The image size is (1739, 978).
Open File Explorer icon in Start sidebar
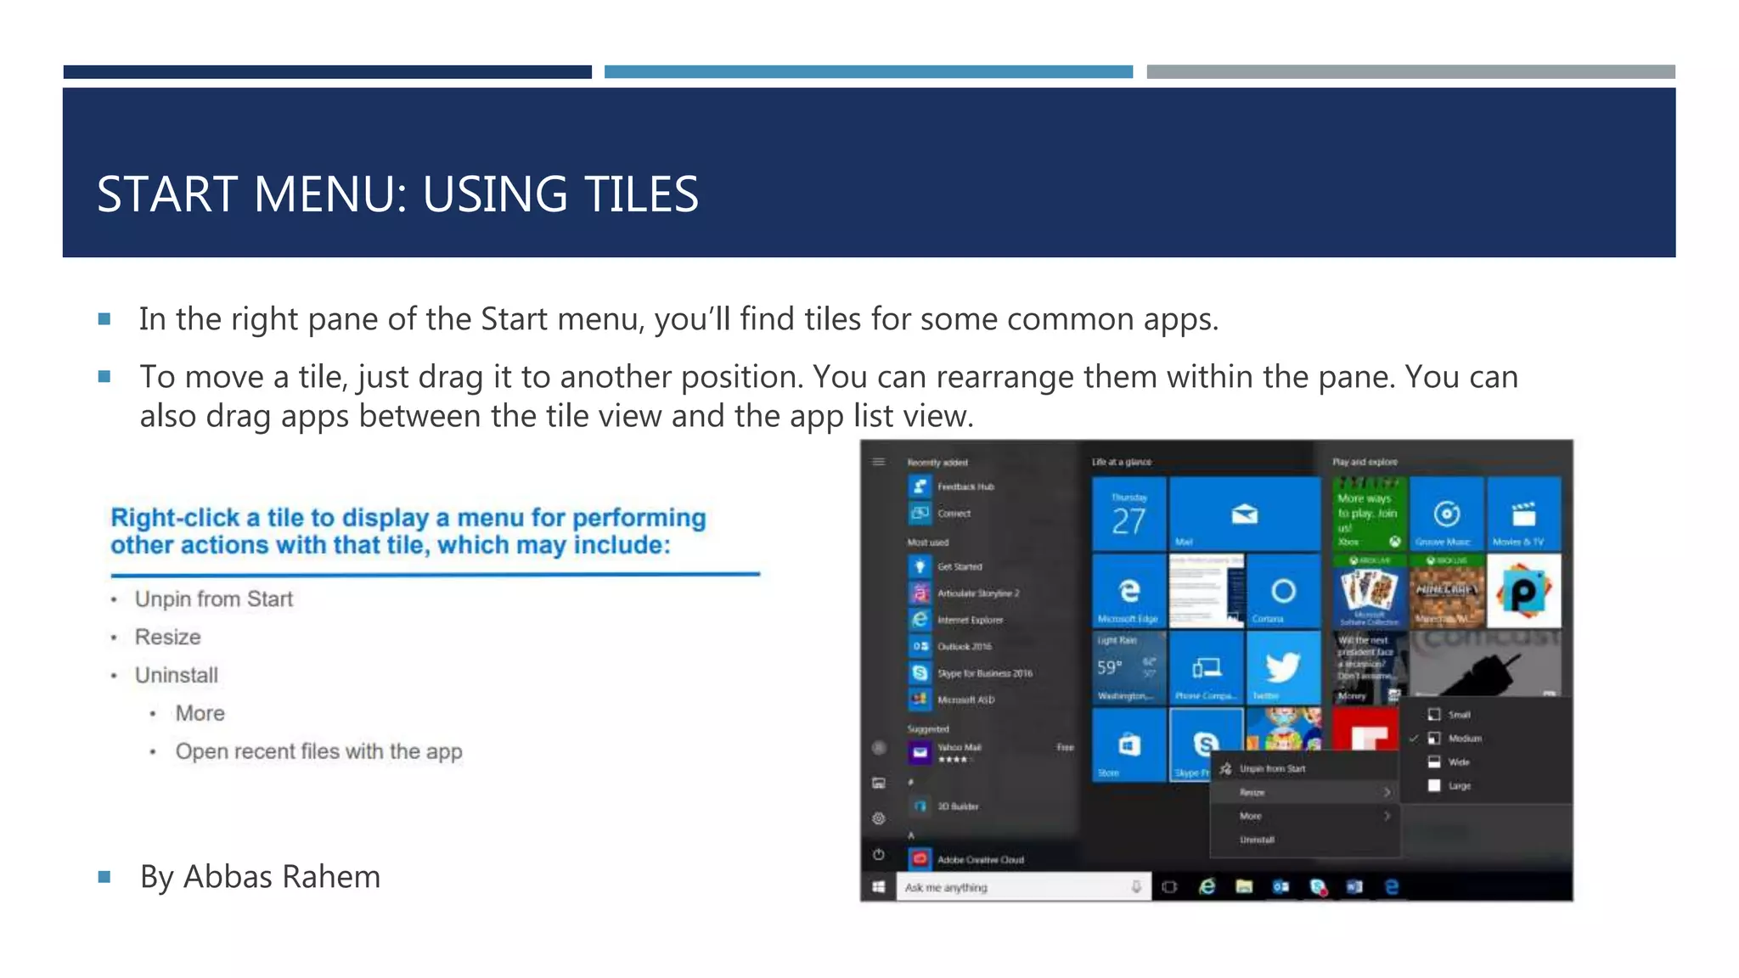[x=879, y=783]
